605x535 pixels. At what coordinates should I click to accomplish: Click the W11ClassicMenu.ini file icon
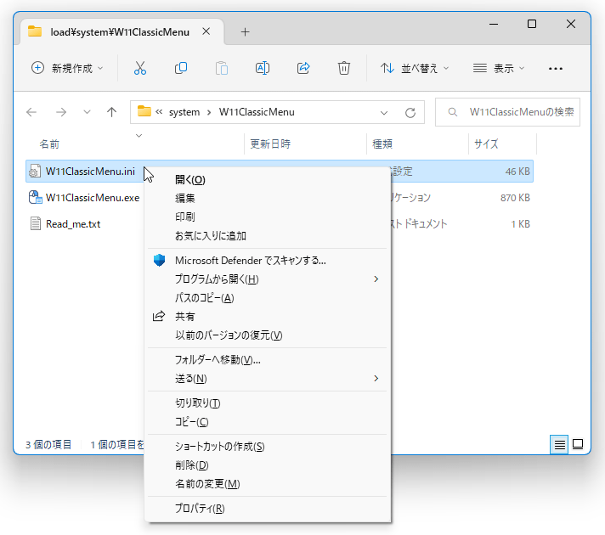[x=35, y=172]
